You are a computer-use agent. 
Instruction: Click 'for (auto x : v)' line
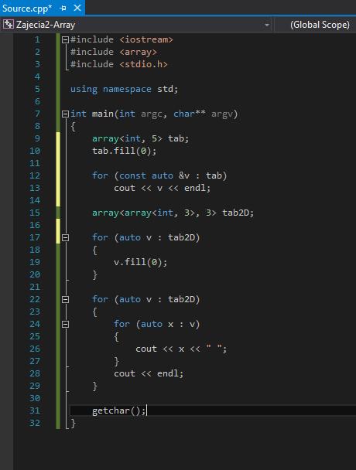click(156, 324)
